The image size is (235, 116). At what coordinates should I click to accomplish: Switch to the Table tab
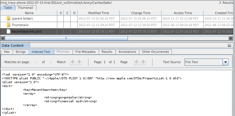coord(8,8)
